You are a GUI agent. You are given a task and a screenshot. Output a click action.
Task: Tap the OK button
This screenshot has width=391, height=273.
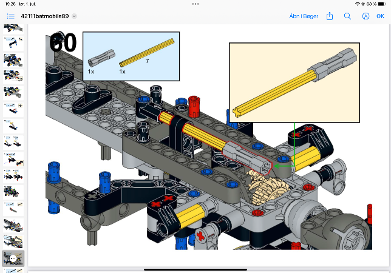380,16
